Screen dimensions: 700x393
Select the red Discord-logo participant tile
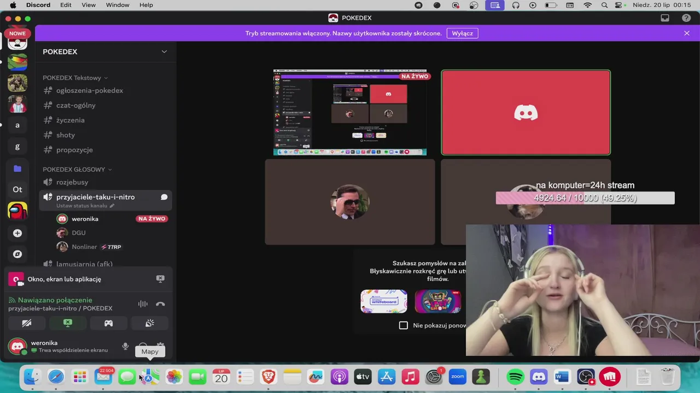[x=526, y=112]
